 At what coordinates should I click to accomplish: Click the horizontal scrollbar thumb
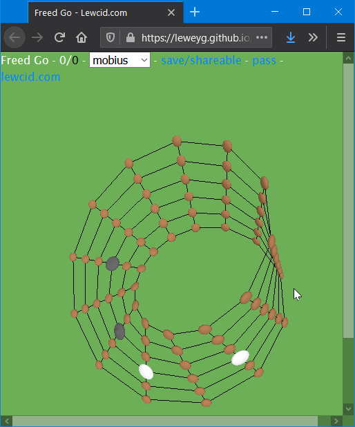165,421
